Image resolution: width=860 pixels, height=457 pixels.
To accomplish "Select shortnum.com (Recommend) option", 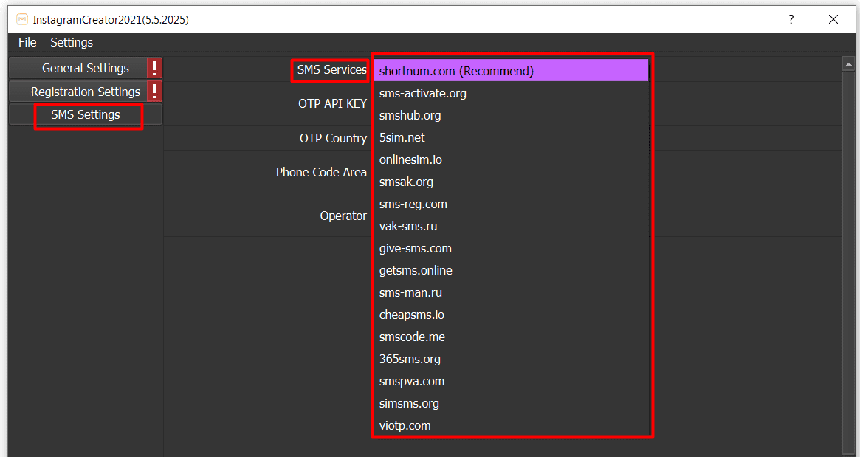I will [511, 71].
